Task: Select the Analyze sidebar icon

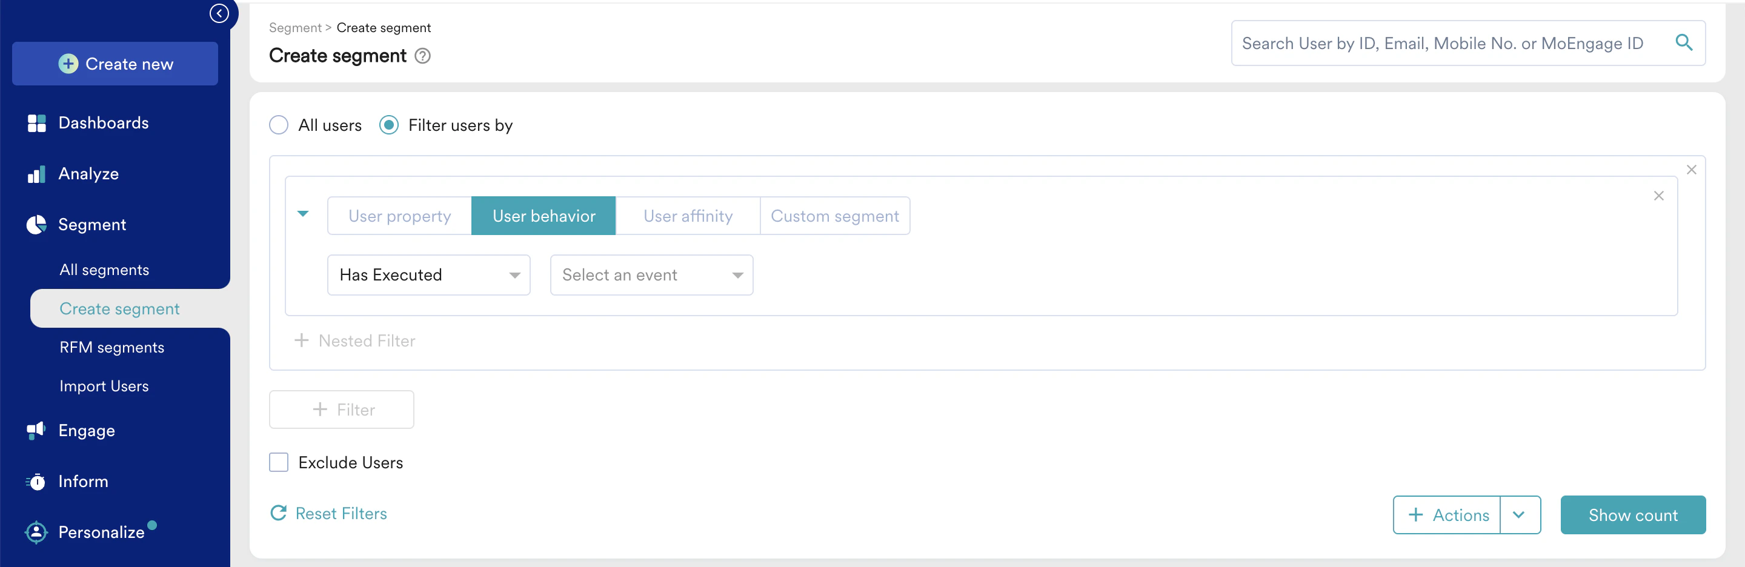Action: click(36, 173)
